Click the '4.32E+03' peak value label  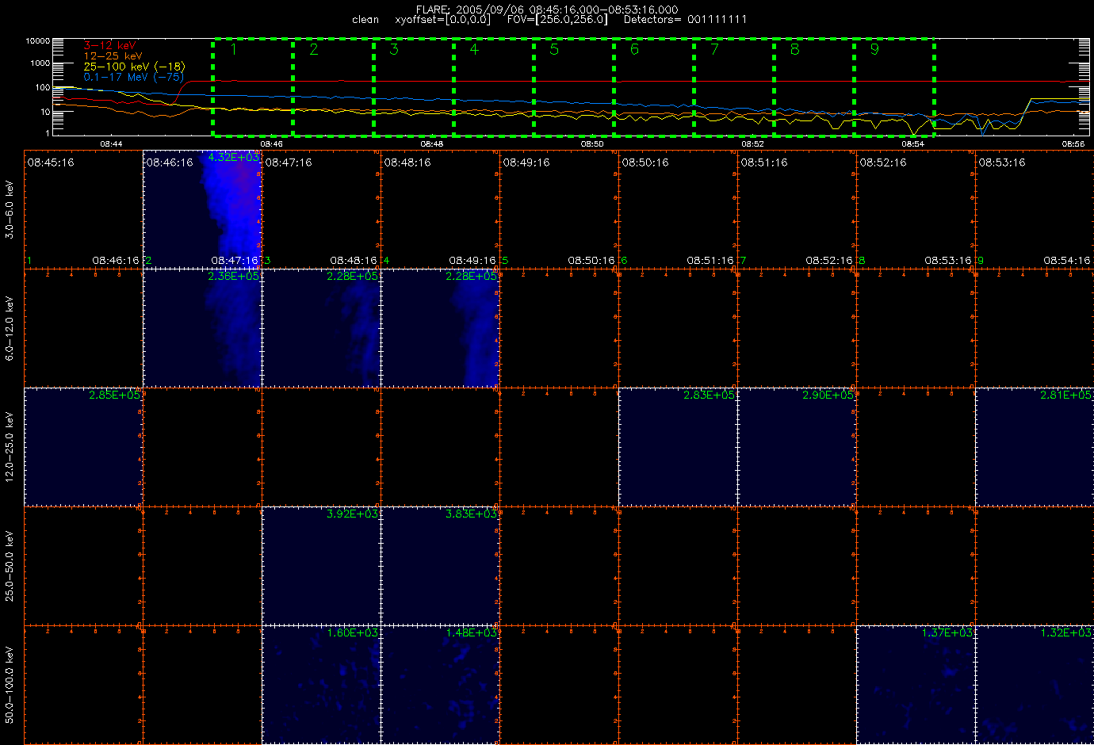click(234, 157)
